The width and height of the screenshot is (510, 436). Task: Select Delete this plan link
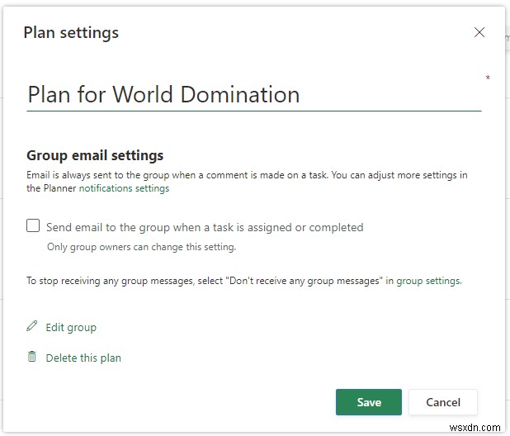point(83,358)
